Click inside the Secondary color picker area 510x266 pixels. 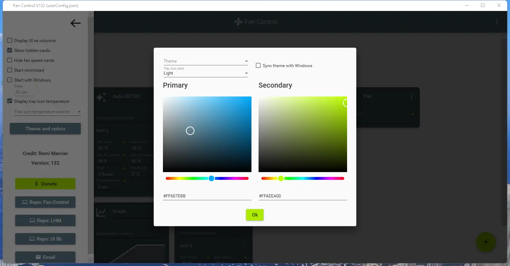303,134
